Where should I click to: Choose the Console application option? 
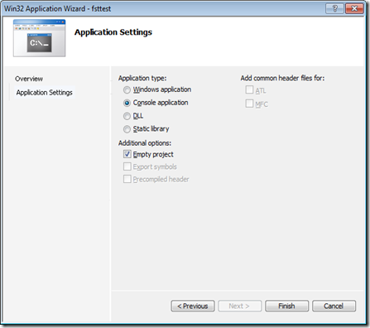point(127,103)
